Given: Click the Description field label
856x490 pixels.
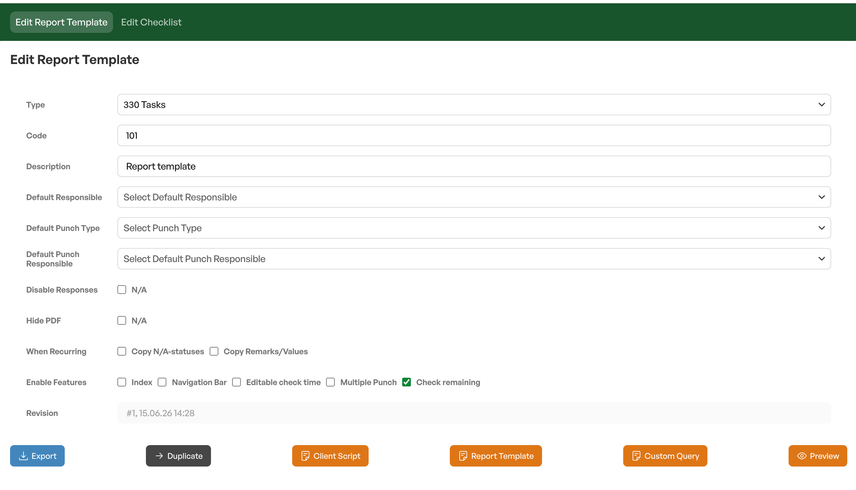Looking at the screenshot, I should pyautogui.click(x=48, y=166).
